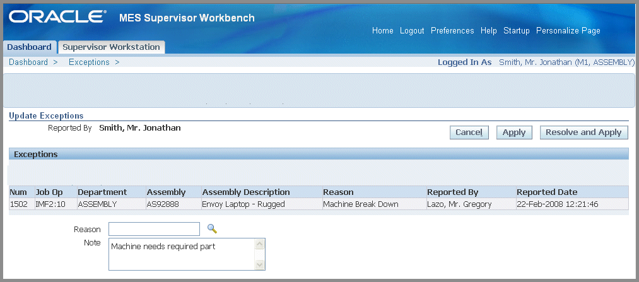Open the Help link
The height and width of the screenshot is (282, 639).
pyautogui.click(x=489, y=30)
